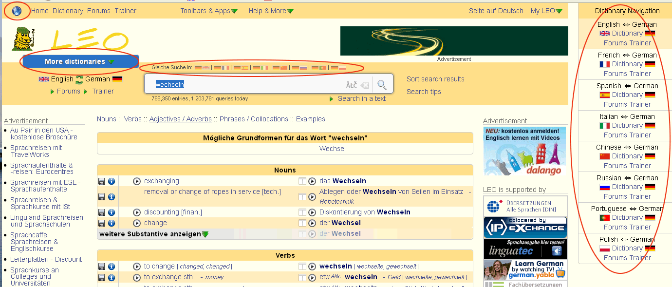Show info for 'to change' verb entry
Screen dimensions: 672x287
(x=112, y=267)
